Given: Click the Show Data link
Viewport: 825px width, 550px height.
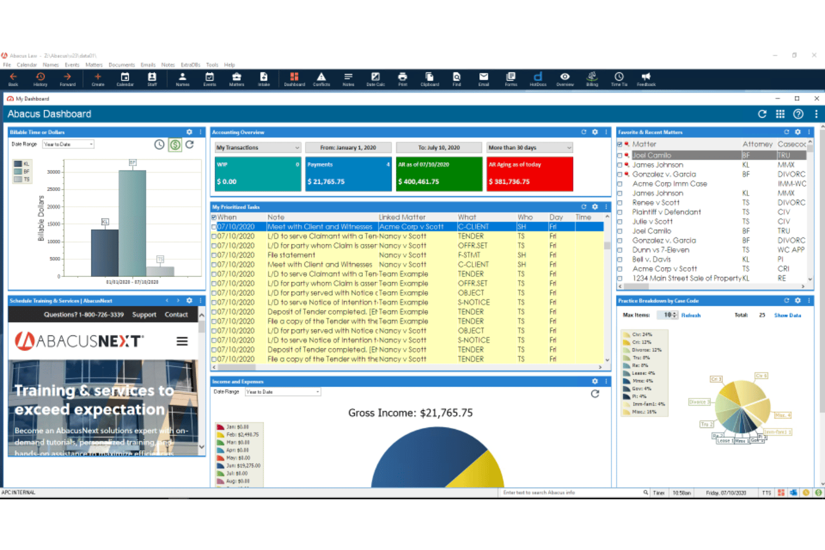Looking at the screenshot, I should click(787, 315).
